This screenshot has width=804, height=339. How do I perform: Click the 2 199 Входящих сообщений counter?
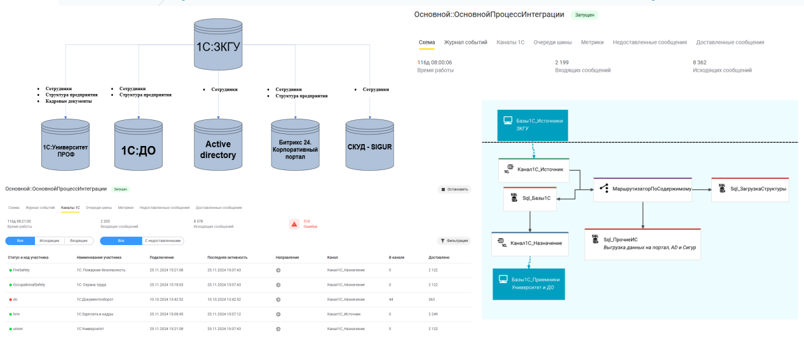583,66
